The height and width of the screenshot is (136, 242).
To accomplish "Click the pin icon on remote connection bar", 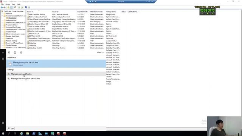I will click(x=90, y=2).
